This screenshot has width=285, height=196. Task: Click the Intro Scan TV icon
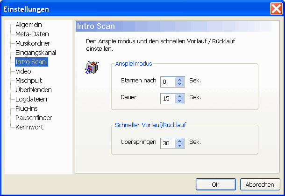92,68
